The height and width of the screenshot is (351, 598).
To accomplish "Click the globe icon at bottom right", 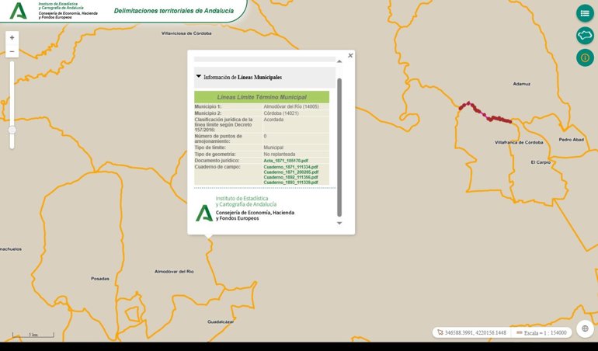I will pyautogui.click(x=584, y=329).
